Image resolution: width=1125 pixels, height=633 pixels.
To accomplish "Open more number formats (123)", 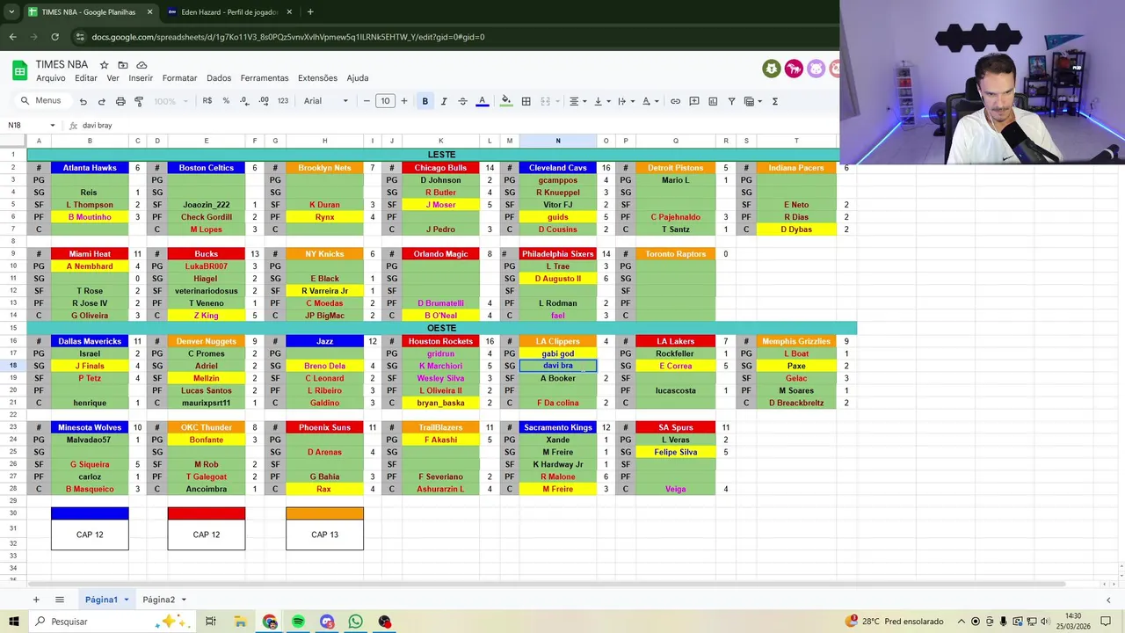I will (x=282, y=101).
